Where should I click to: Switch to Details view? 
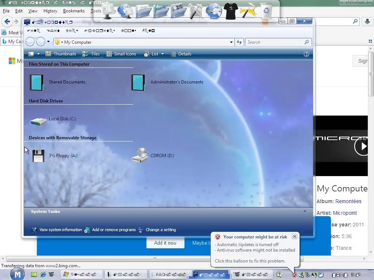(x=181, y=54)
